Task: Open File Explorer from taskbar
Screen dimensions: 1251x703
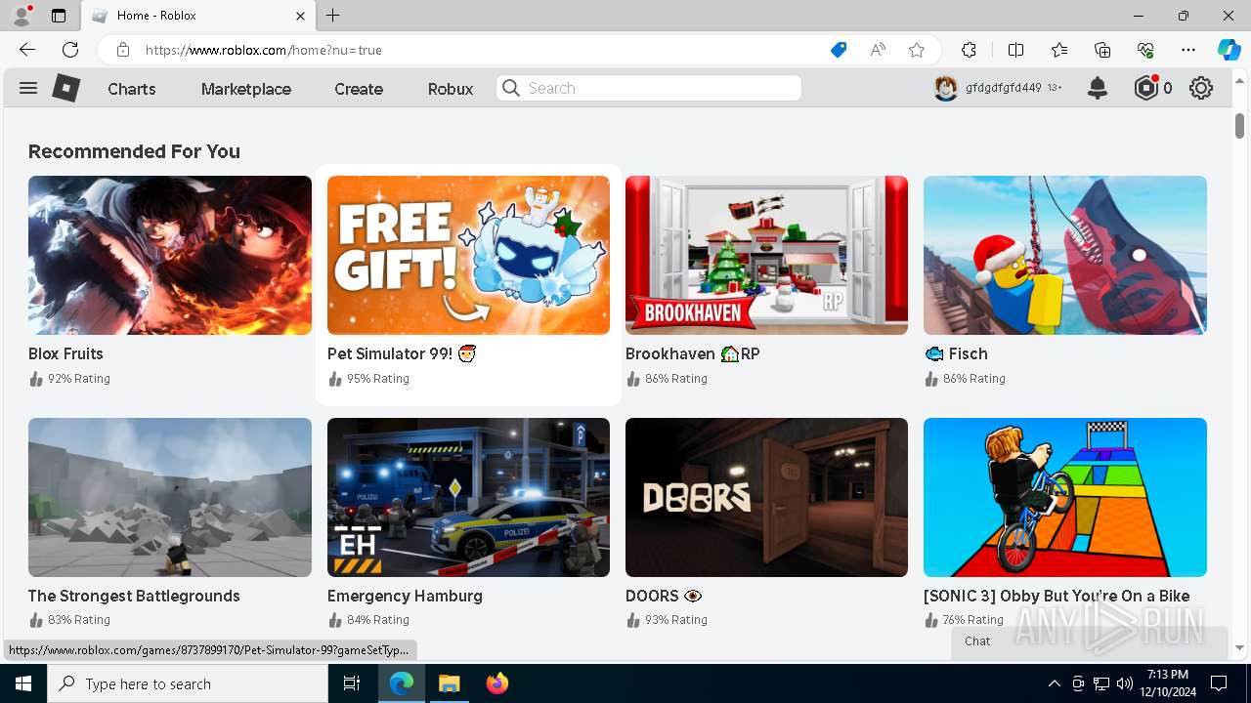Action: [x=449, y=683]
